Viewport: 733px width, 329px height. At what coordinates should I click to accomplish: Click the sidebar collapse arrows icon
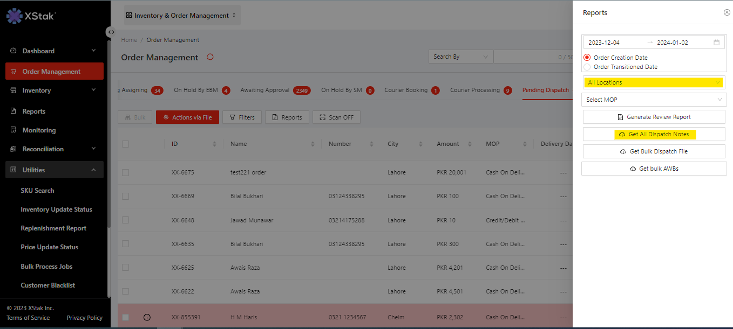tap(111, 32)
